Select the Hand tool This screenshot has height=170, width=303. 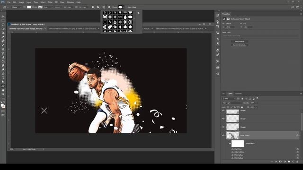coord(3,90)
